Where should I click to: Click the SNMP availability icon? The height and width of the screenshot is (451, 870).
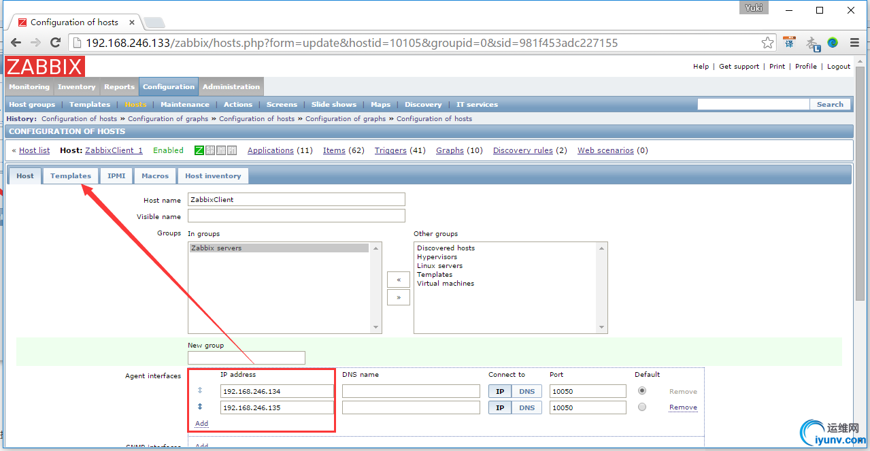tap(210, 150)
